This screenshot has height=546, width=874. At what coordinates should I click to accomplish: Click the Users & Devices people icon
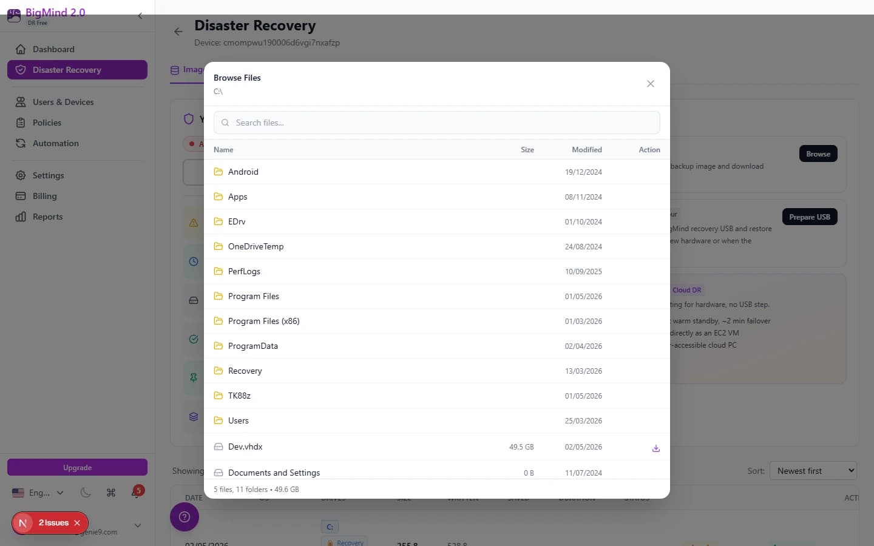(21, 102)
